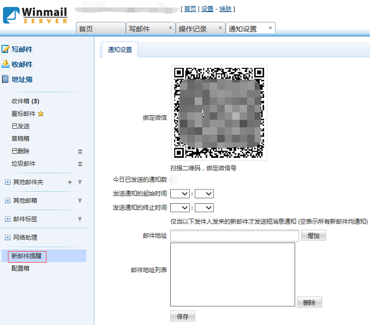This screenshot has height=325, width=371.
Task: Switch to the 写邮件 tab
Action: tap(151, 28)
